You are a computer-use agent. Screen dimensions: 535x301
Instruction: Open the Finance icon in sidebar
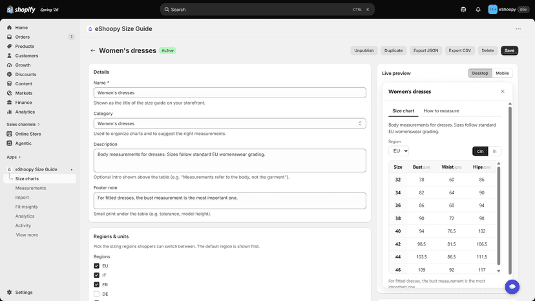pos(9,103)
